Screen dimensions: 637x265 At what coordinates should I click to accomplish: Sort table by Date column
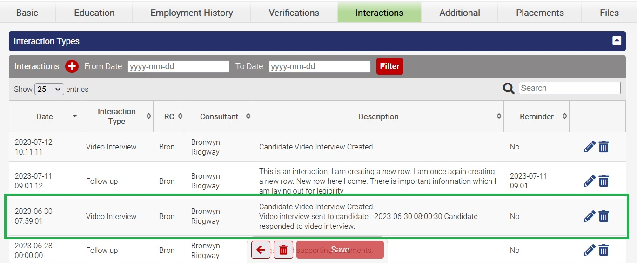[x=45, y=116]
